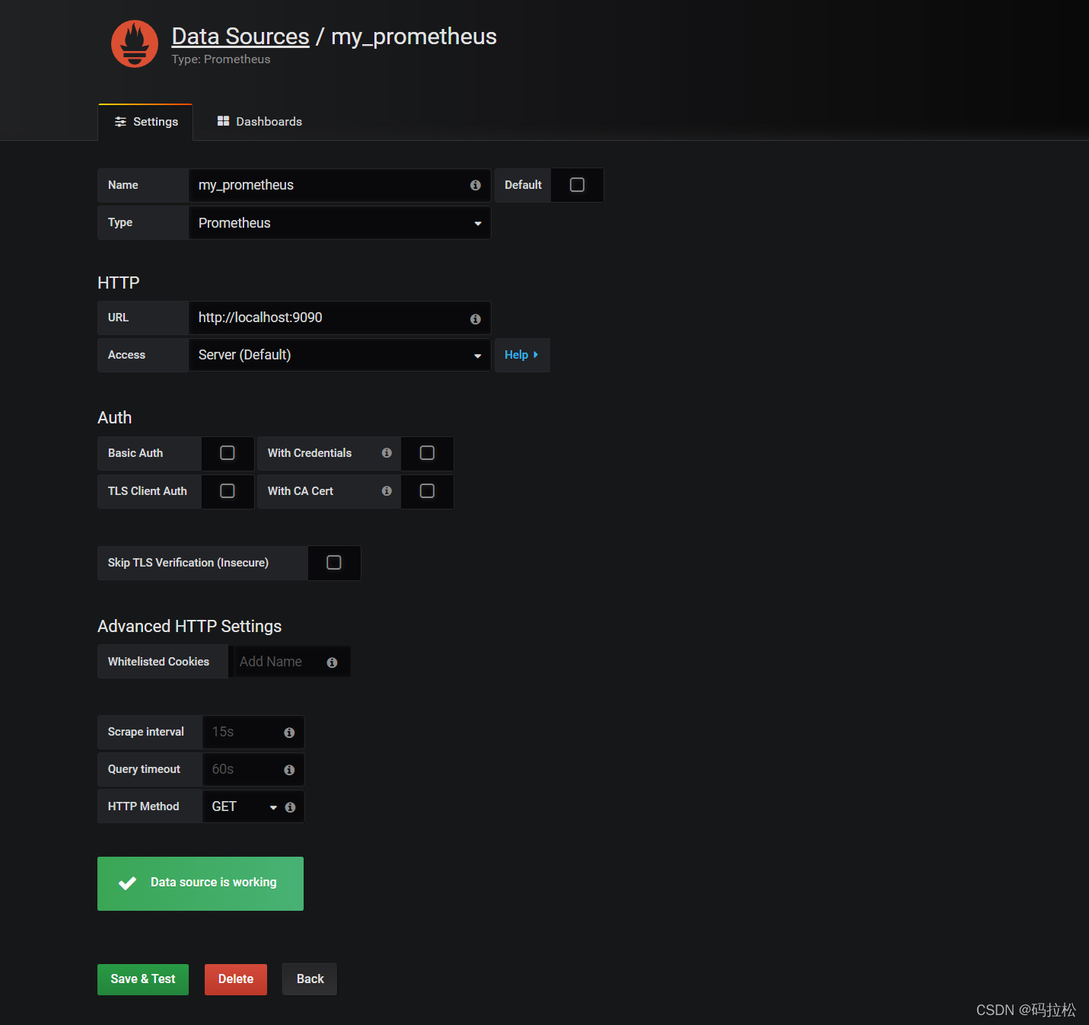Viewport: 1089px width, 1025px height.
Task: Click the Prometheus flame logo icon
Action: [x=135, y=43]
